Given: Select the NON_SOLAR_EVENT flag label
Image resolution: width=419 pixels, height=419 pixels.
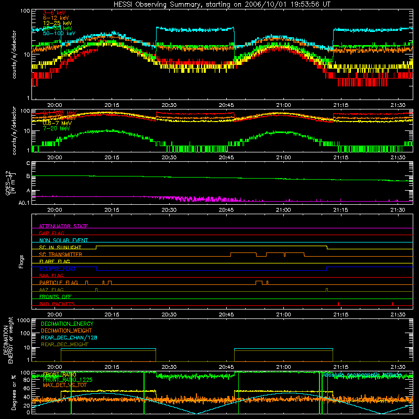Looking at the screenshot, I should click(63, 240).
